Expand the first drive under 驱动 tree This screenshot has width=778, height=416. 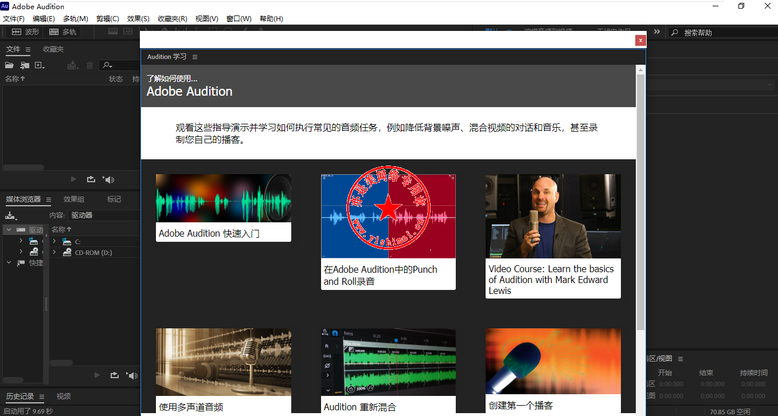click(21, 241)
